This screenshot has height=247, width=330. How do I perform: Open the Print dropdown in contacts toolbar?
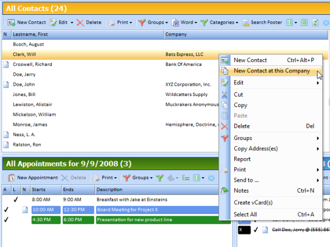(x=131, y=23)
